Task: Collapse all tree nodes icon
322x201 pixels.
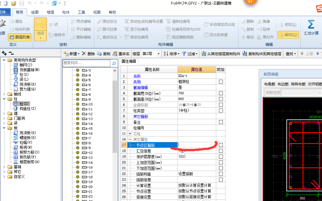Action: (11, 53)
